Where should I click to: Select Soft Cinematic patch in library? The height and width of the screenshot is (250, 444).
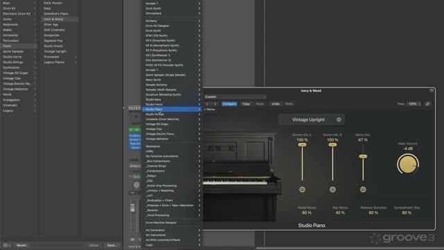(60, 30)
